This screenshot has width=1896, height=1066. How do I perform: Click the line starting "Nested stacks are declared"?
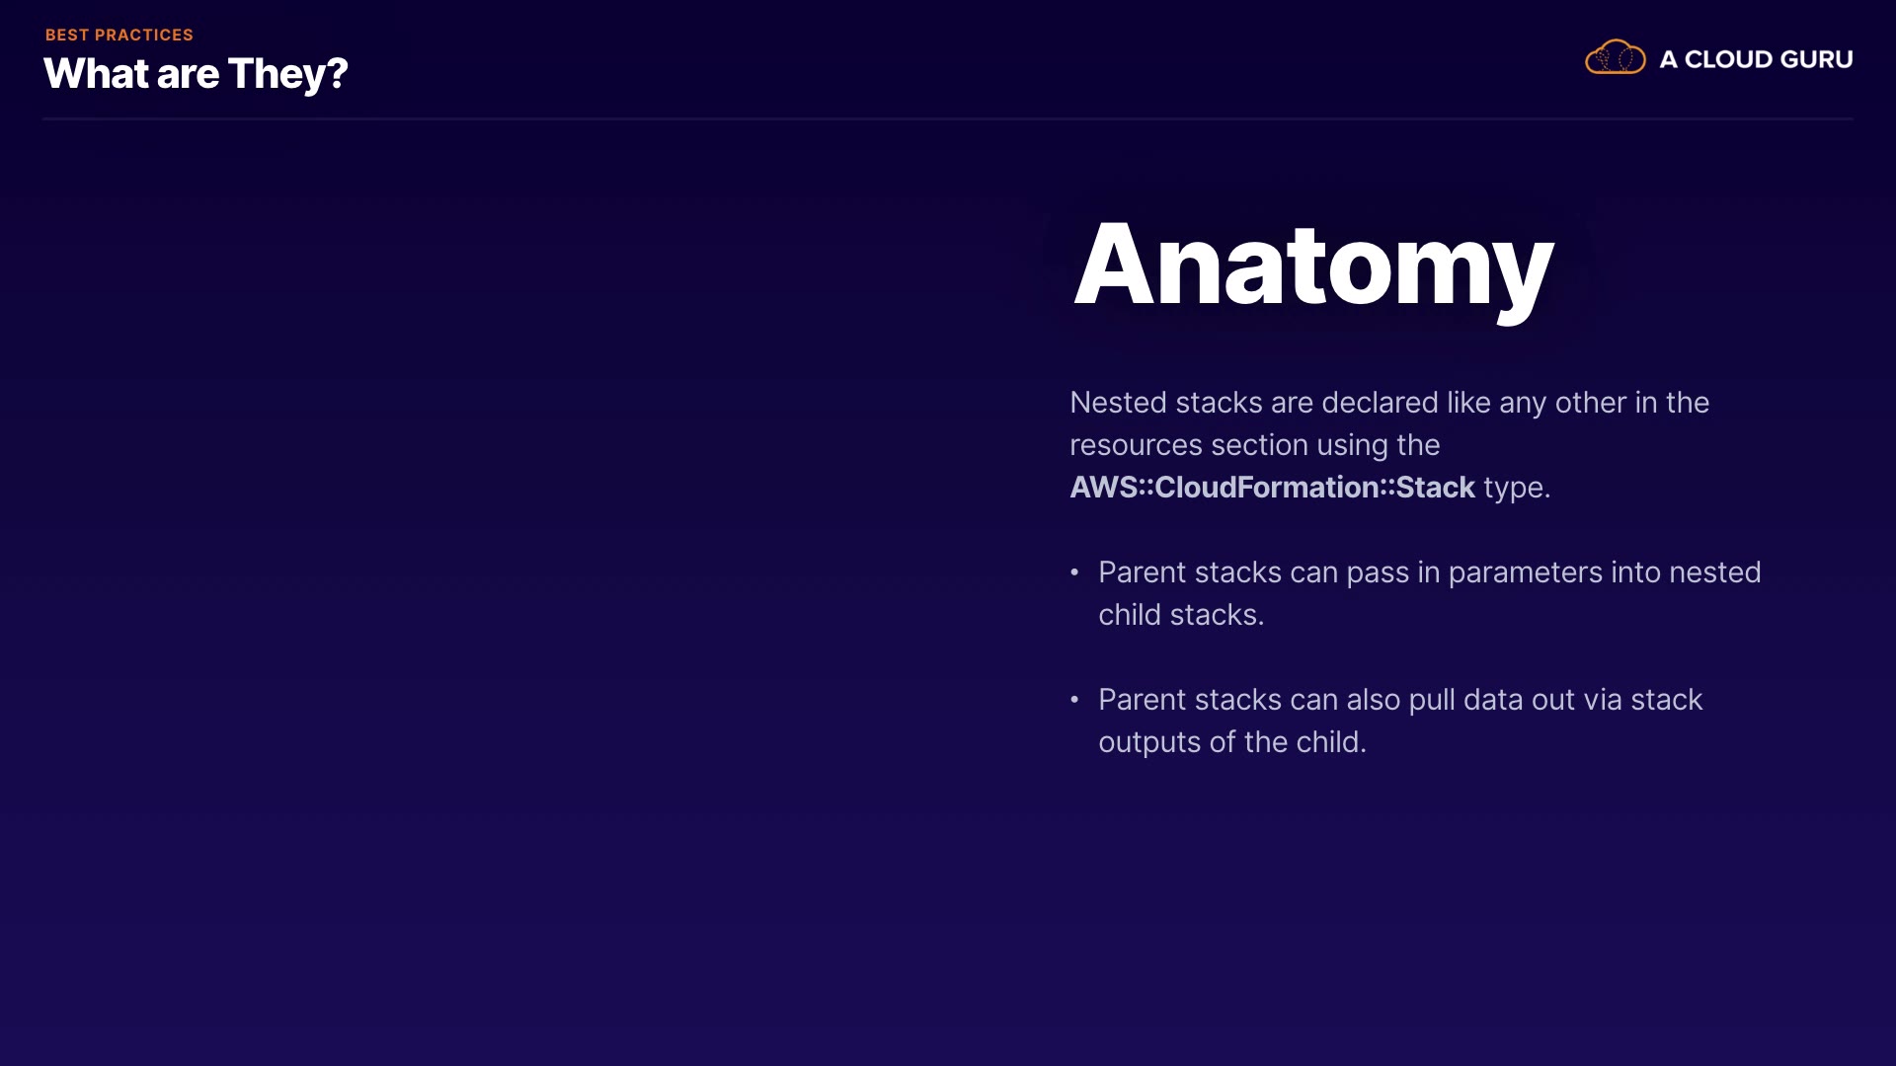pos(1388,403)
